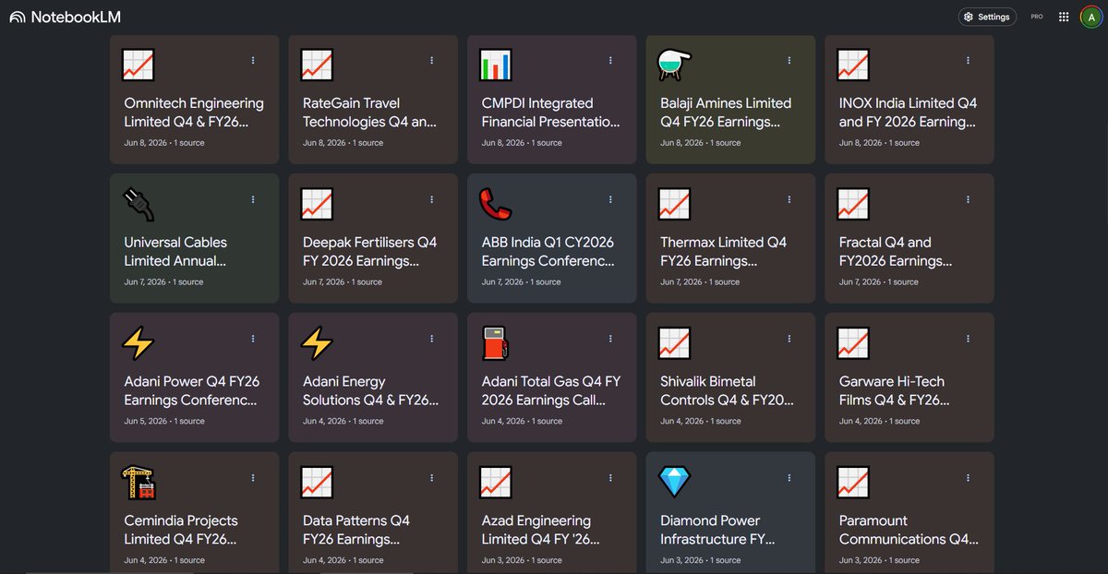Open RateGain Travel Technologies notebook title
1108x574 pixels.
pyautogui.click(x=370, y=113)
